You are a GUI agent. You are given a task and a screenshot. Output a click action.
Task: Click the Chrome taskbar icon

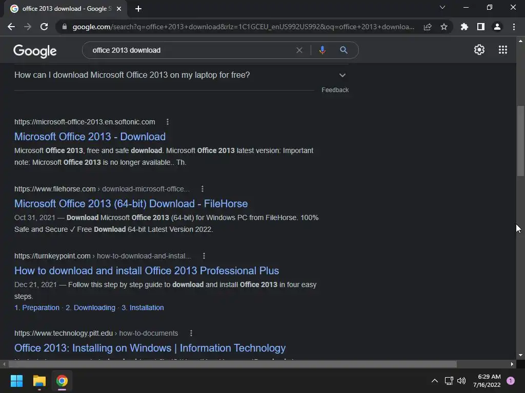coord(62,381)
